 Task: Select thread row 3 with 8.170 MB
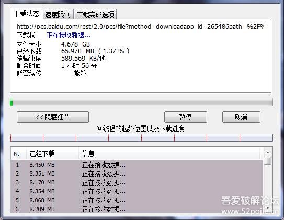(137, 182)
